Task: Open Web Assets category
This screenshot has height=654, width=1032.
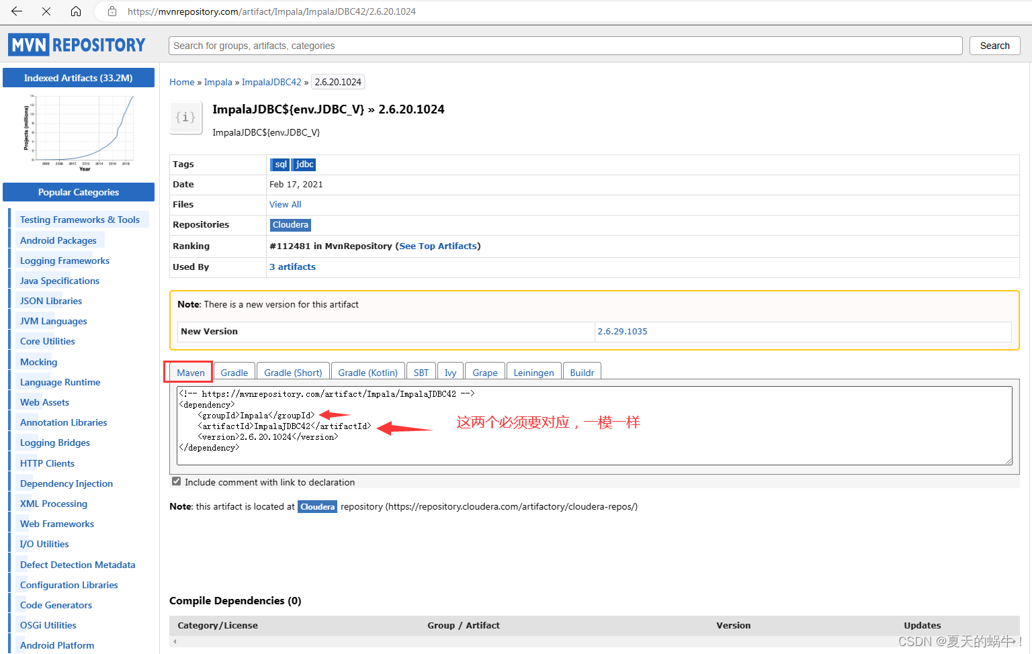Action: point(44,402)
